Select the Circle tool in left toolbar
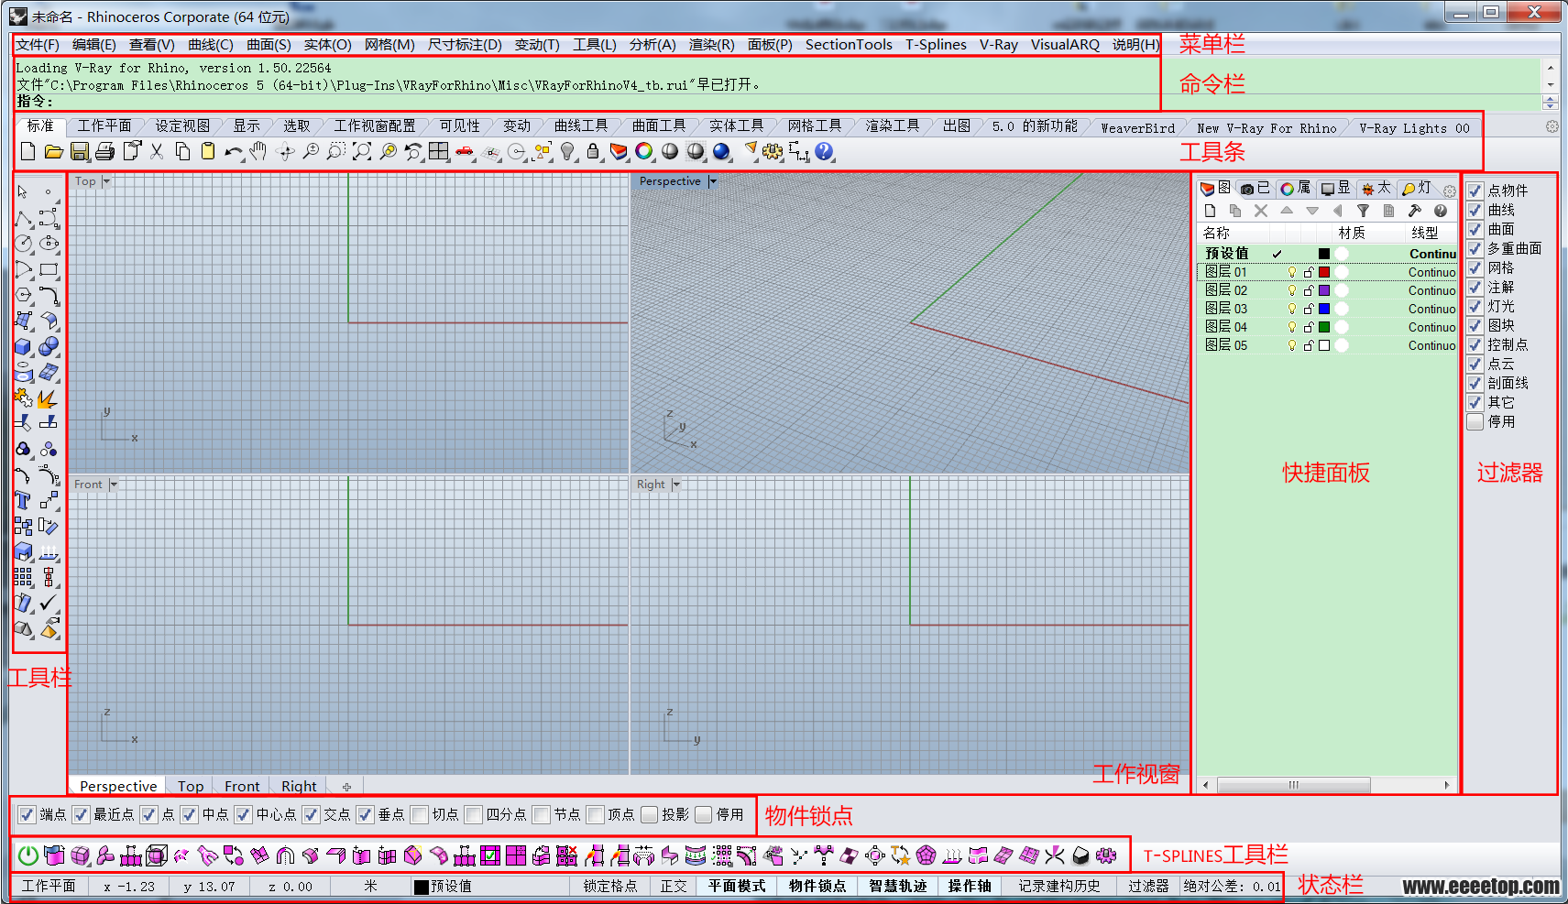 pyautogui.click(x=23, y=244)
